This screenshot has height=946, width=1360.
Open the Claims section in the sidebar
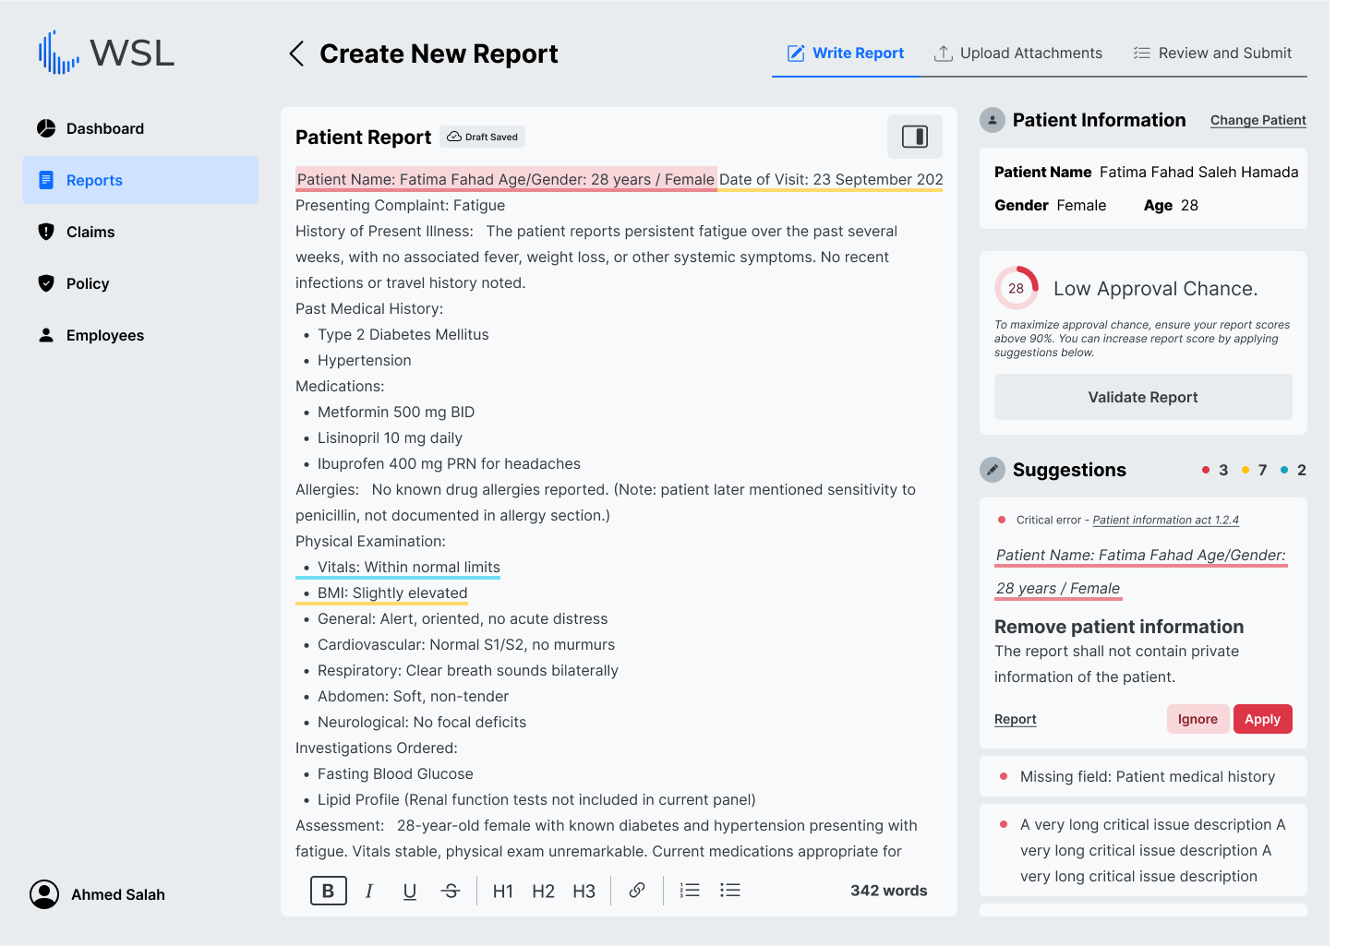(x=90, y=232)
